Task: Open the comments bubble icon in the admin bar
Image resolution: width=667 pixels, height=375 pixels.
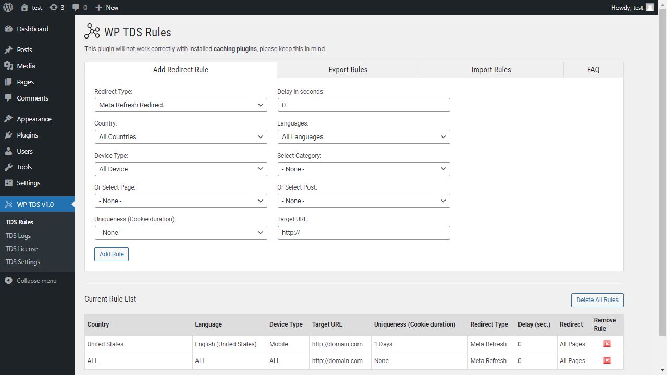Action: (76, 8)
